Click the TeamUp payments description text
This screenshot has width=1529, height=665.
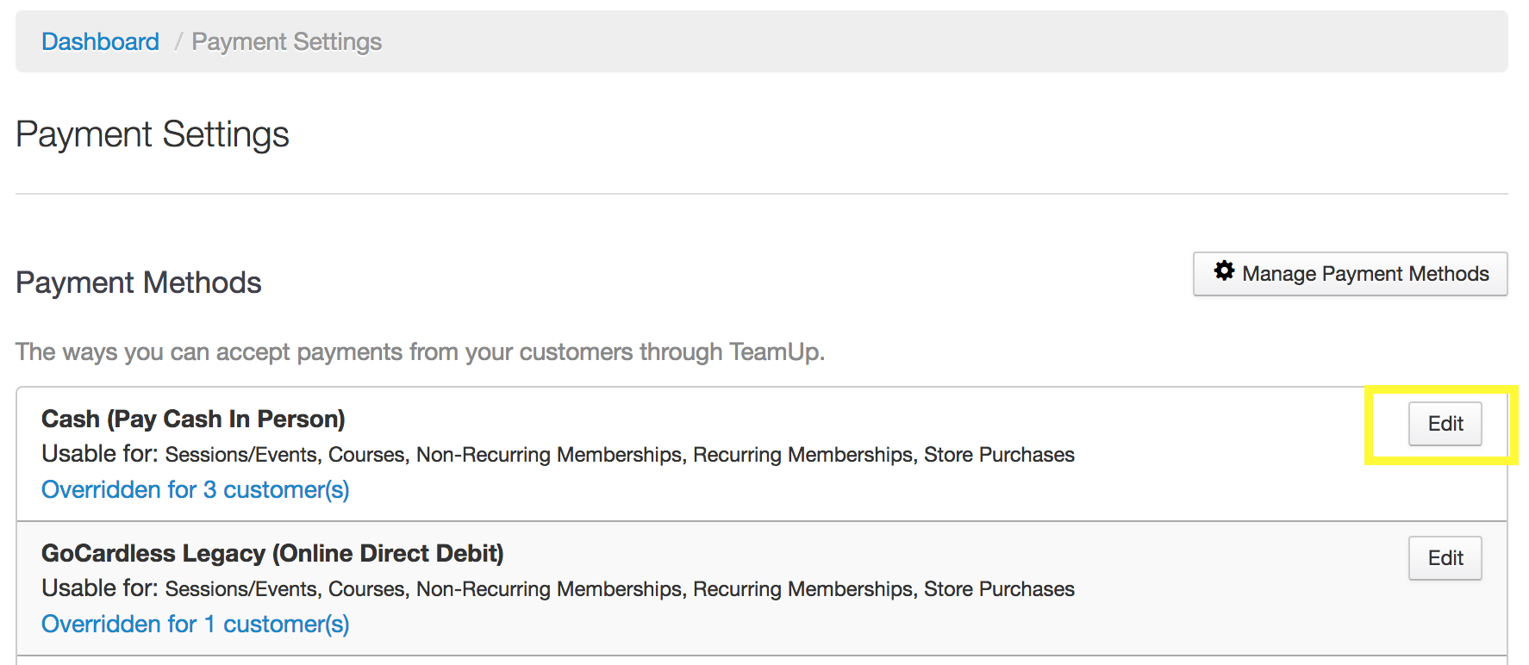(x=420, y=351)
